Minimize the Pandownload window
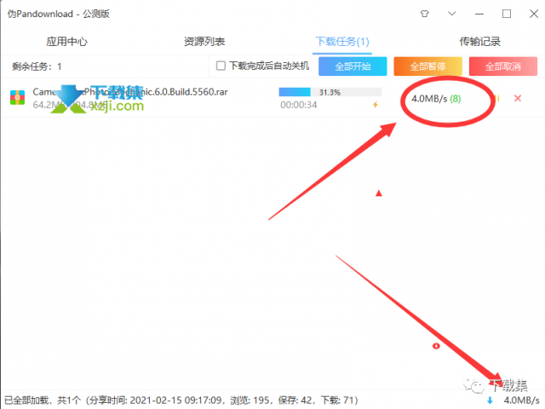The width and height of the screenshot is (545, 409). click(x=479, y=14)
